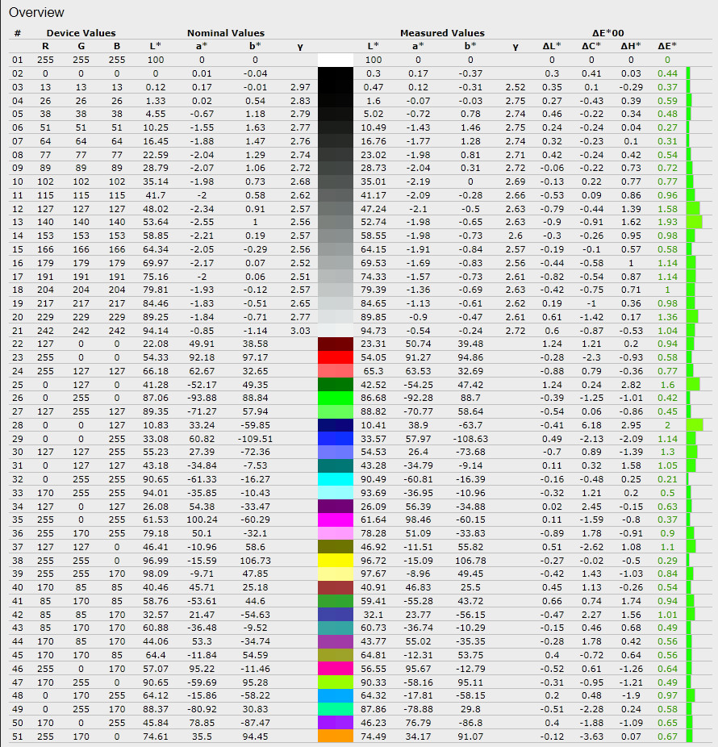This screenshot has height=747, width=718.
Task: Click the dark navy swatch in row 28
Action: tap(336, 425)
